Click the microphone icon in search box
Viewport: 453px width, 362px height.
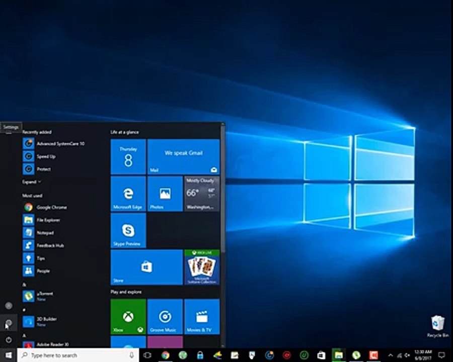coord(132,355)
